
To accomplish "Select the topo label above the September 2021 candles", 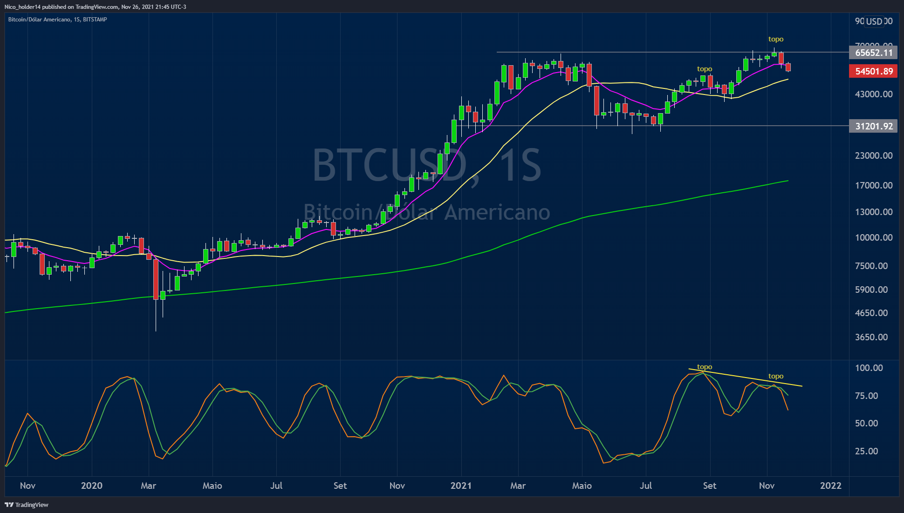I will coord(705,69).
